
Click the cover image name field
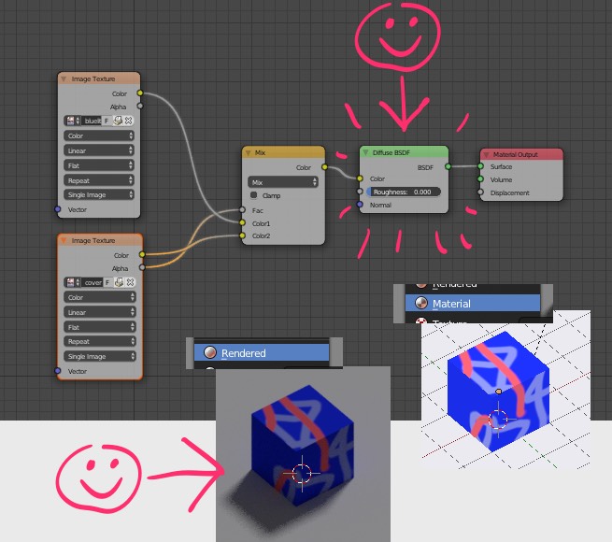pyautogui.click(x=93, y=282)
